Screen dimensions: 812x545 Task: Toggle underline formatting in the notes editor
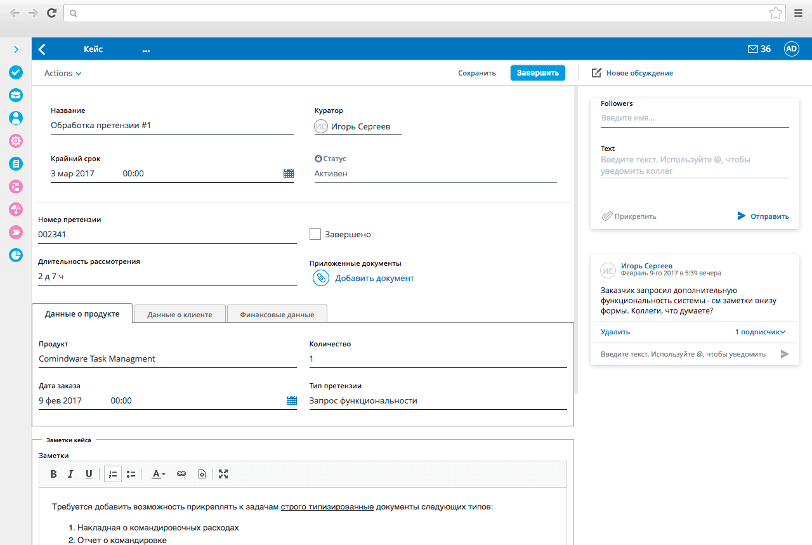(x=89, y=474)
